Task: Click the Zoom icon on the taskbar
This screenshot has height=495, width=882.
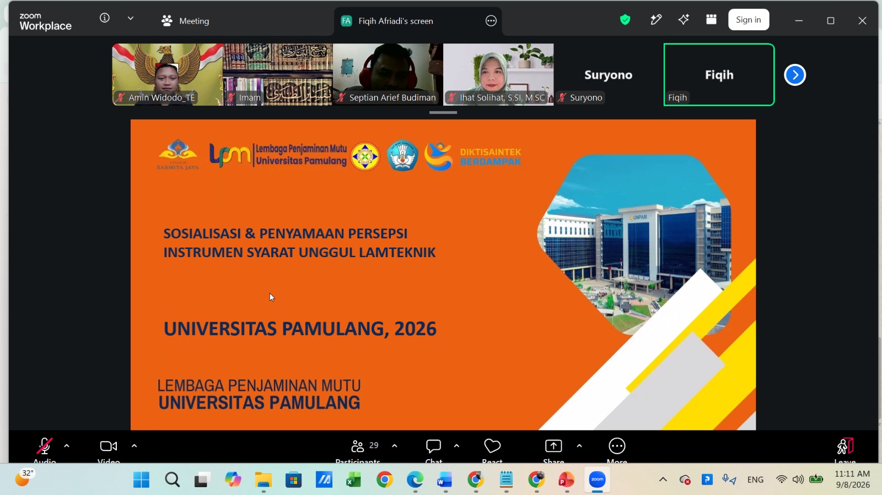Action: click(x=597, y=480)
